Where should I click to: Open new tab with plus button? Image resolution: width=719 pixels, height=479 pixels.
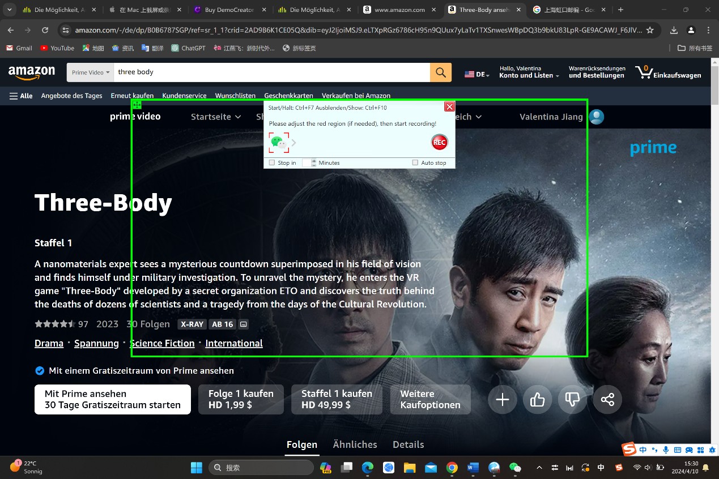click(621, 10)
